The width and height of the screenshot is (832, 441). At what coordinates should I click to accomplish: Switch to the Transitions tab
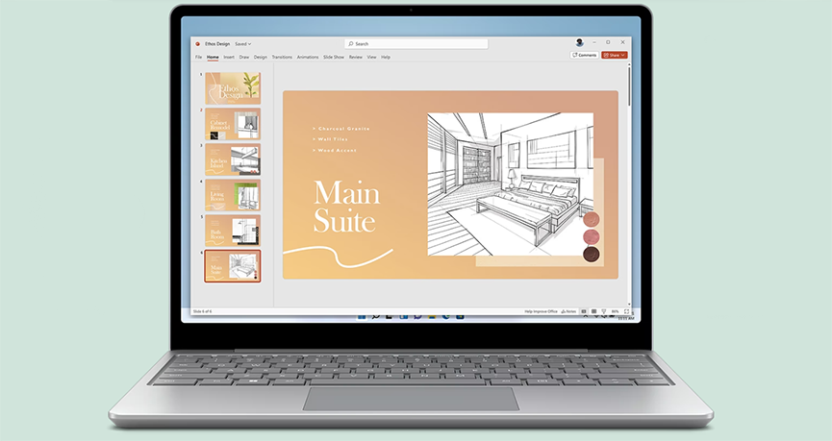click(x=282, y=57)
